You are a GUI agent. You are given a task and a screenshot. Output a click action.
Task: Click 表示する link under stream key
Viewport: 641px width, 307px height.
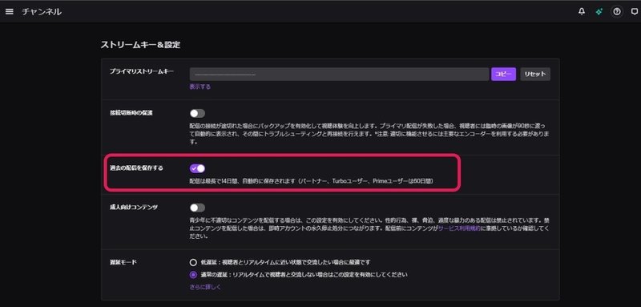pos(200,87)
